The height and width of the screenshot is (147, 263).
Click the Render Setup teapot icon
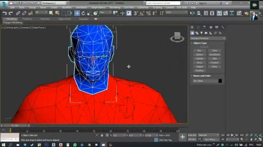(x=246, y=13)
